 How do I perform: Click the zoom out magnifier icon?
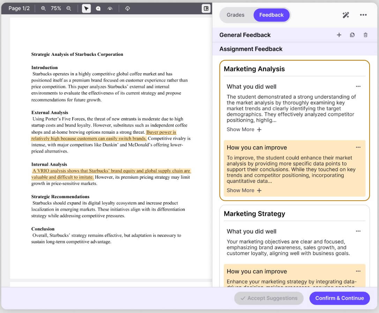(69, 8)
